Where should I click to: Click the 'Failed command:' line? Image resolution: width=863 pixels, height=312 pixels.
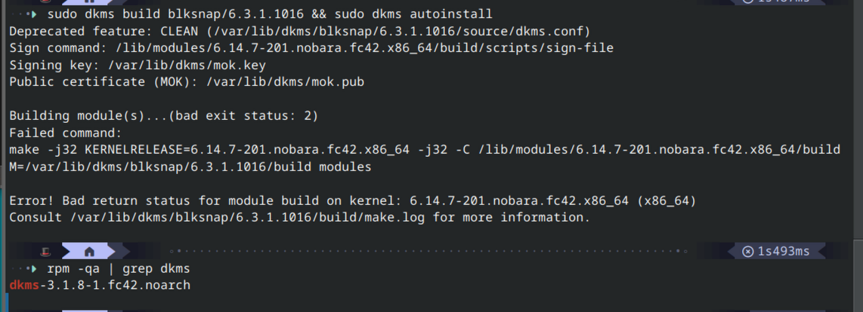pos(66,133)
